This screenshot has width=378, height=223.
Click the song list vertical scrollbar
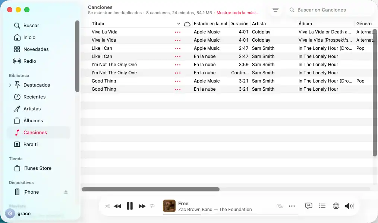pos(375,93)
